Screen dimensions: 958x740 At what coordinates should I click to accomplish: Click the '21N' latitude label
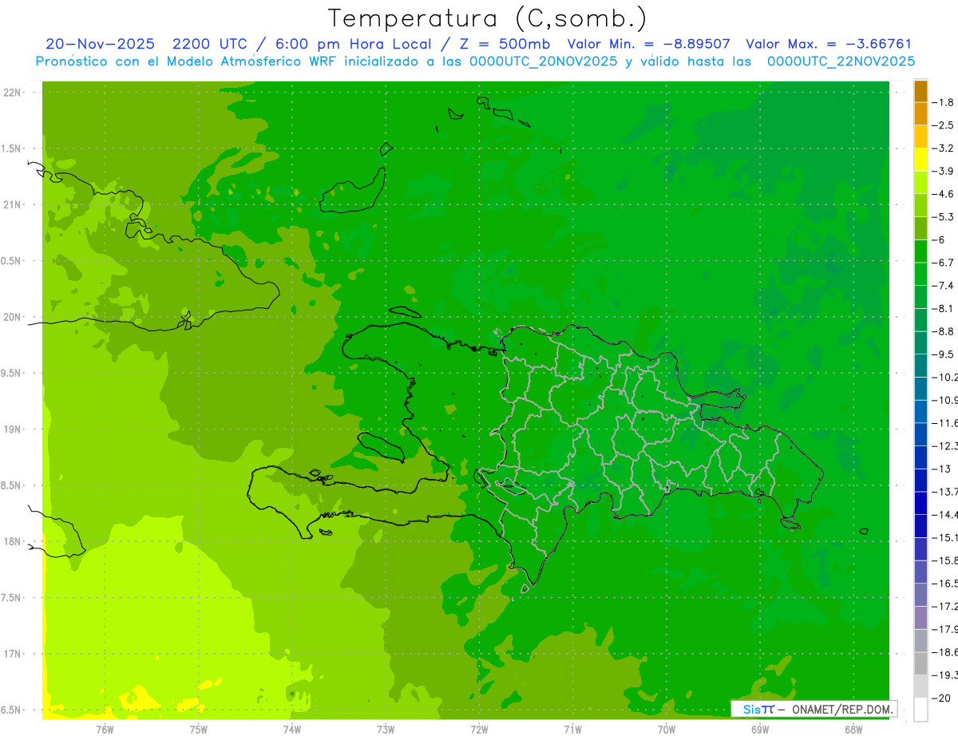[x=12, y=204]
